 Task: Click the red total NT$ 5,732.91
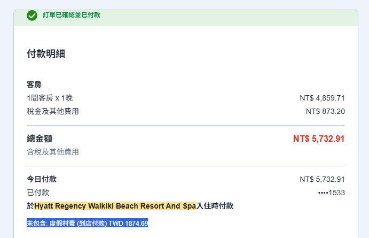tap(319, 139)
